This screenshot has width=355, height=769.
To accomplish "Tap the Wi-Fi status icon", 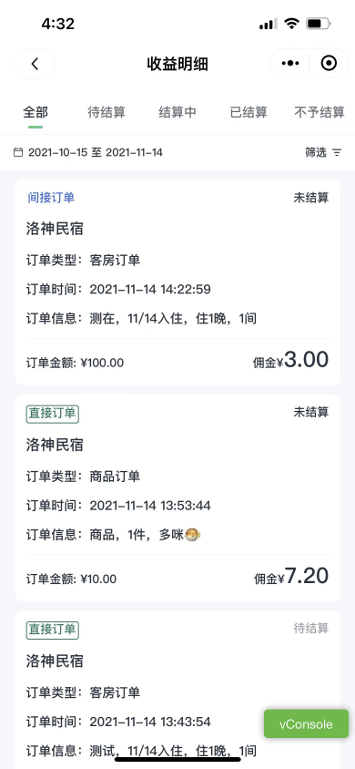I will click(x=291, y=24).
